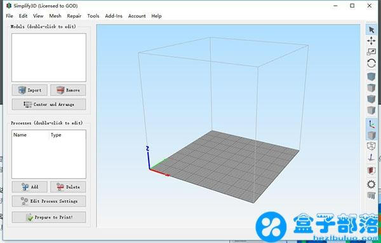The height and width of the screenshot is (243, 381).
Task: Open the View menu
Action: (38, 16)
